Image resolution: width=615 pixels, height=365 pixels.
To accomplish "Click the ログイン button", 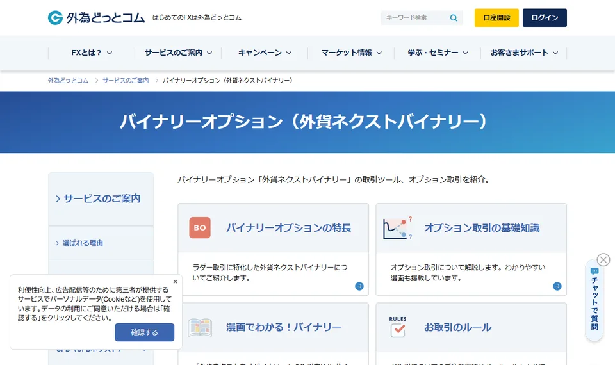I will tap(545, 18).
